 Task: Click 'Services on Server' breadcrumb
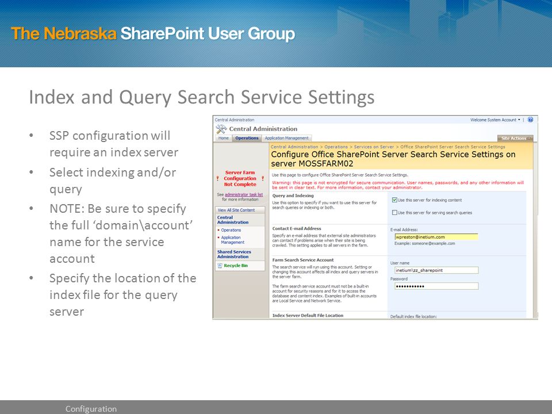tap(374, 147)
